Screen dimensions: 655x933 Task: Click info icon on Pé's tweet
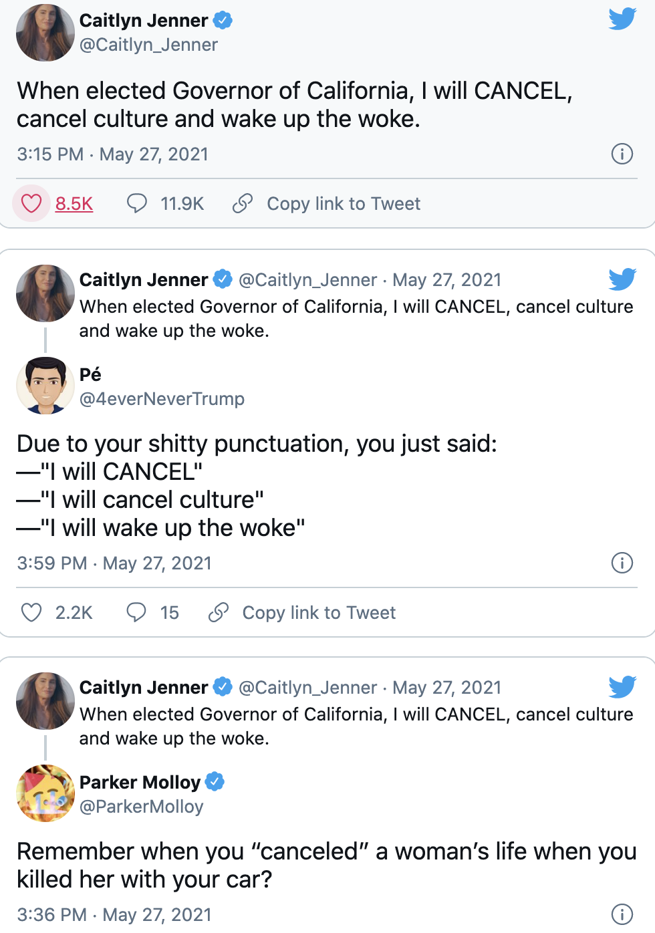(x=622, y=563)
